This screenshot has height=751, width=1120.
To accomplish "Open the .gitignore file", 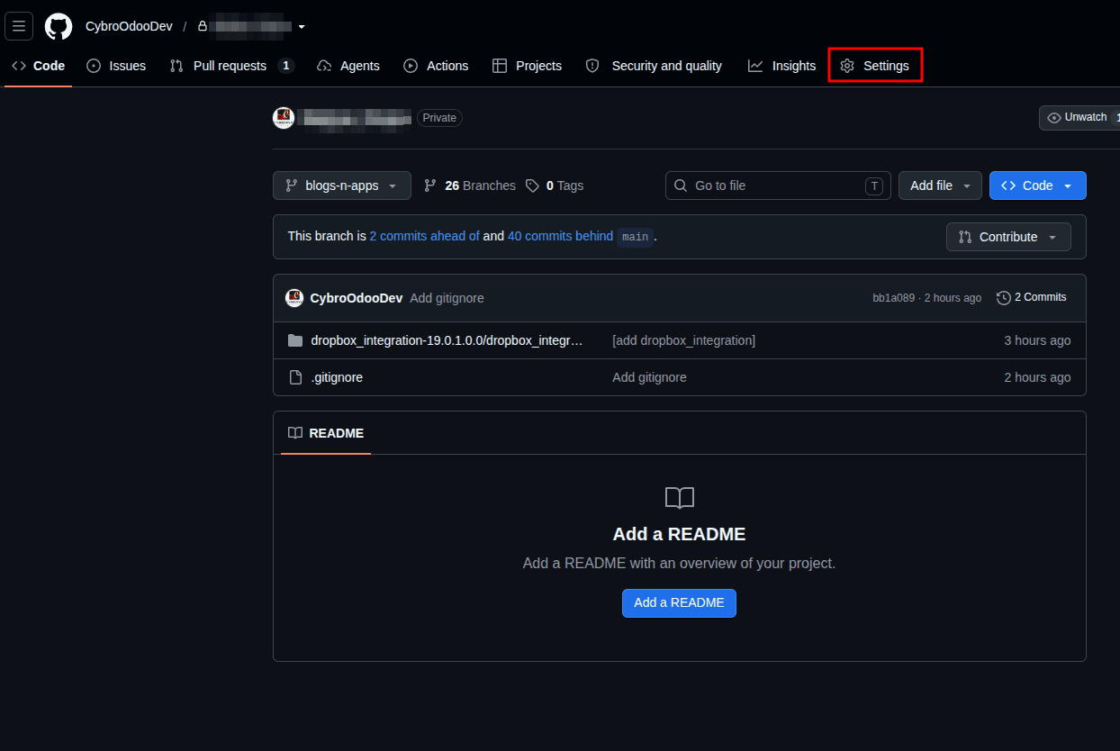I will (x=337, y=377).
